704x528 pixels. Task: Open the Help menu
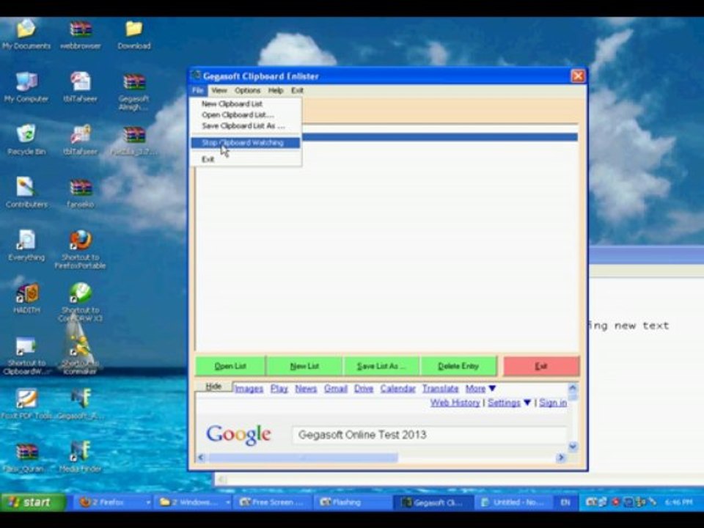(x=276, y=90)
